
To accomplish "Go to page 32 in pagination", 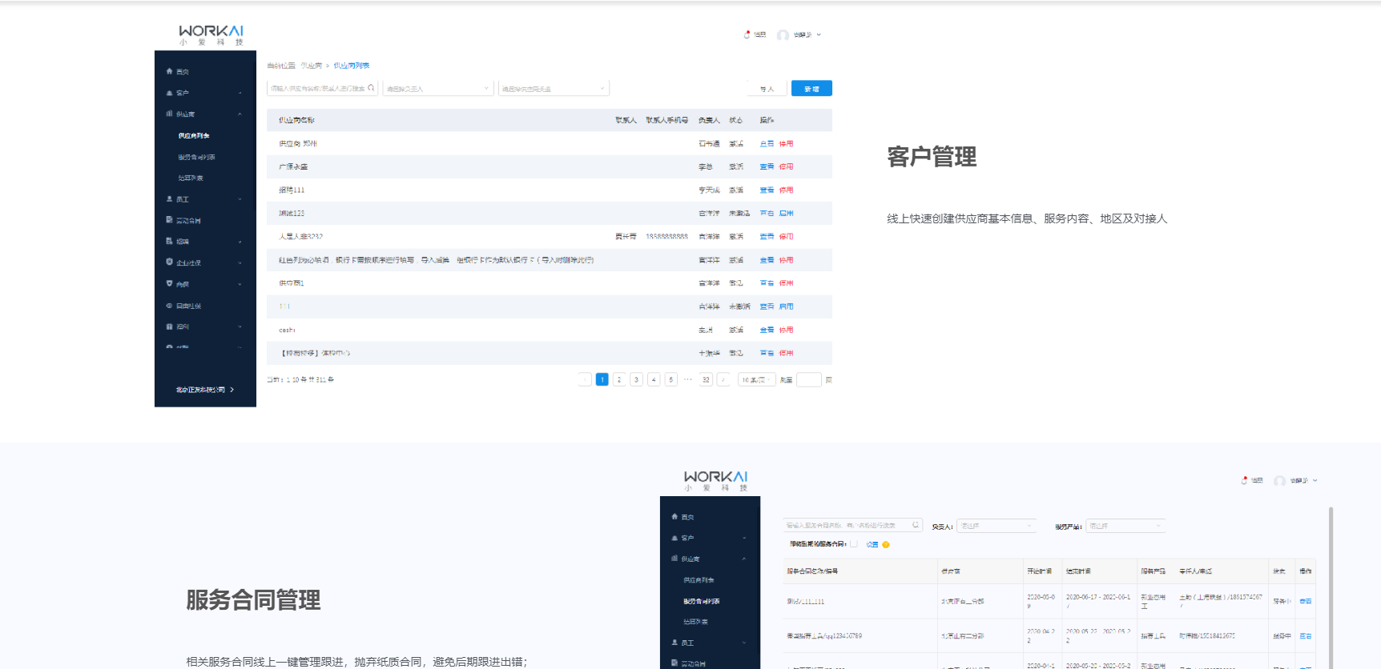I will coord(706,379).
